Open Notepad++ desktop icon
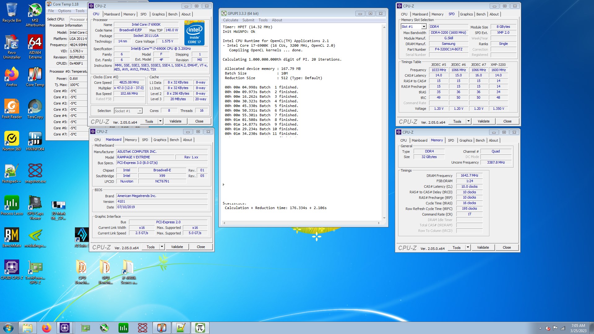 click(x=11, y=173)
